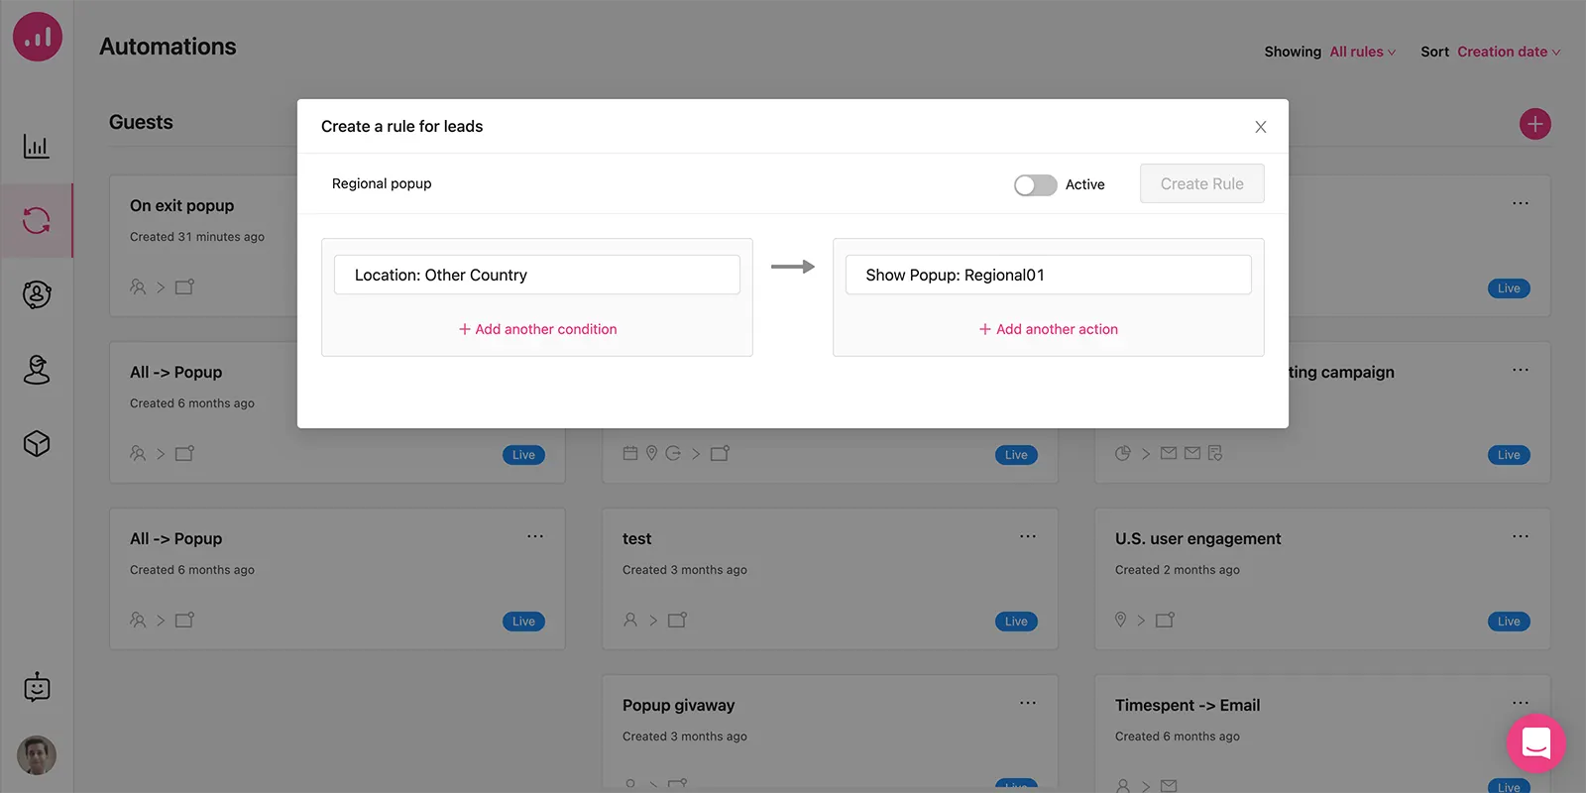Select the Location: Other Country condition

click(537, 275)
